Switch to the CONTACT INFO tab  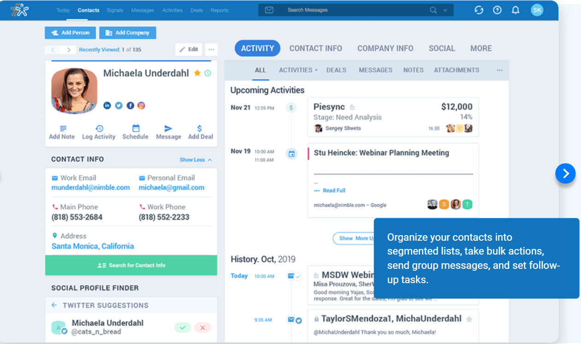tap(316, 48)
